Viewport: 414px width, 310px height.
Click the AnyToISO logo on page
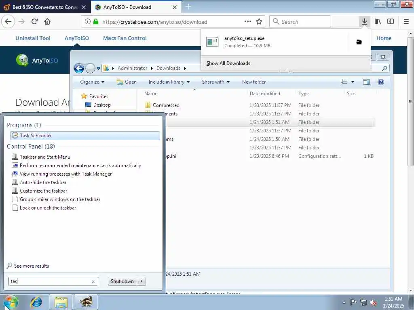(37, 61)
